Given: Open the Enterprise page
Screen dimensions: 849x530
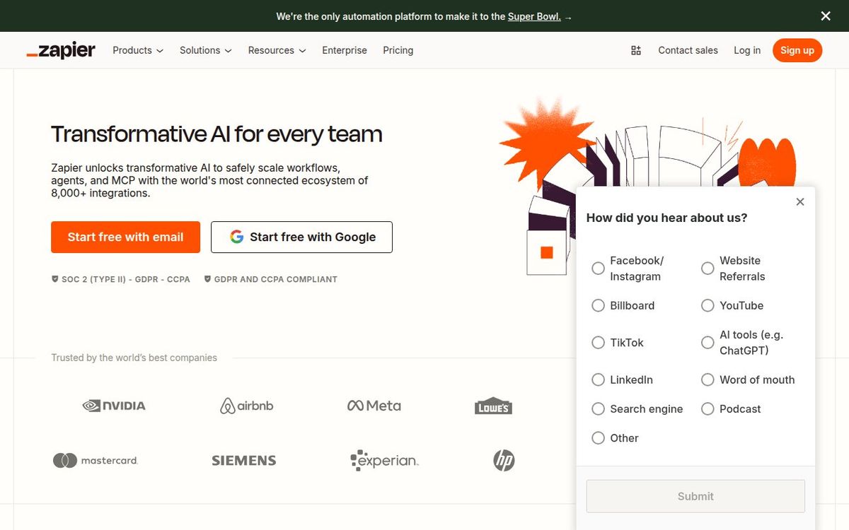Looking at the screenshot, I should pos(345,50).
